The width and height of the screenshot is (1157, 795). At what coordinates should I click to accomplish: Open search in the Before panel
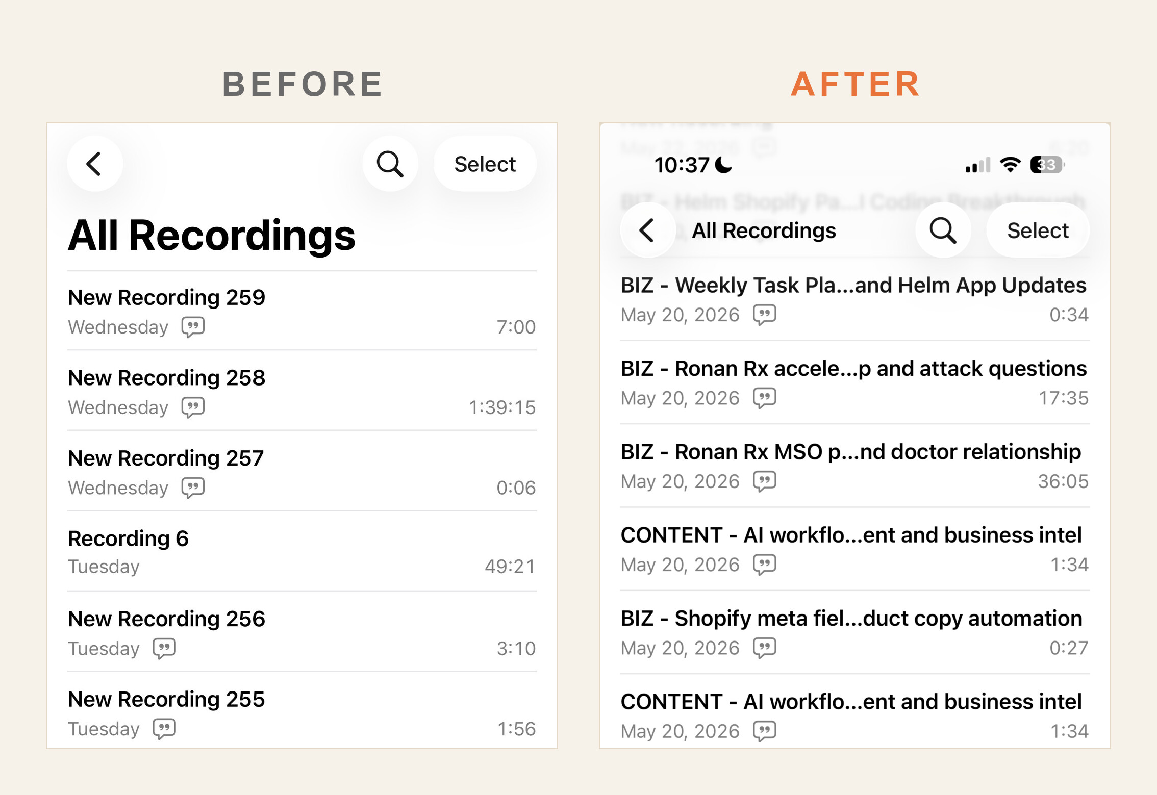tap(390, 164)
